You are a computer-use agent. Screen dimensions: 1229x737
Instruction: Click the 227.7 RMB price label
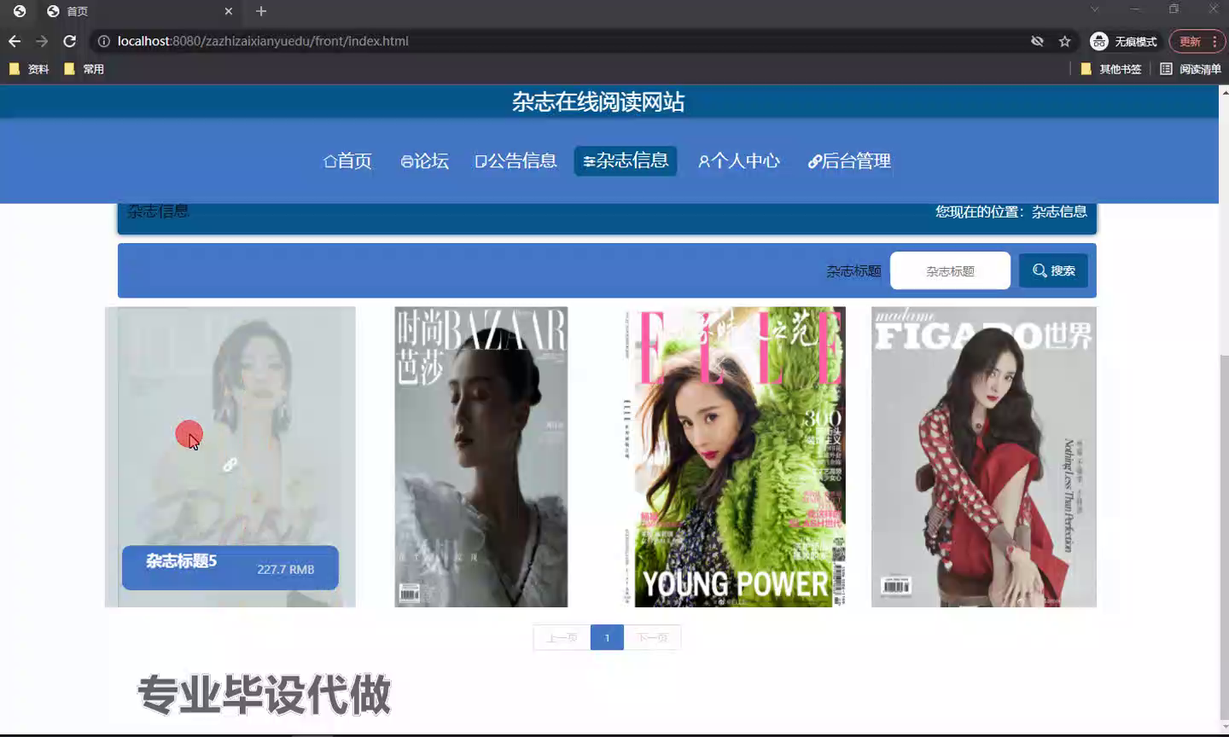[x=286, y=570]
